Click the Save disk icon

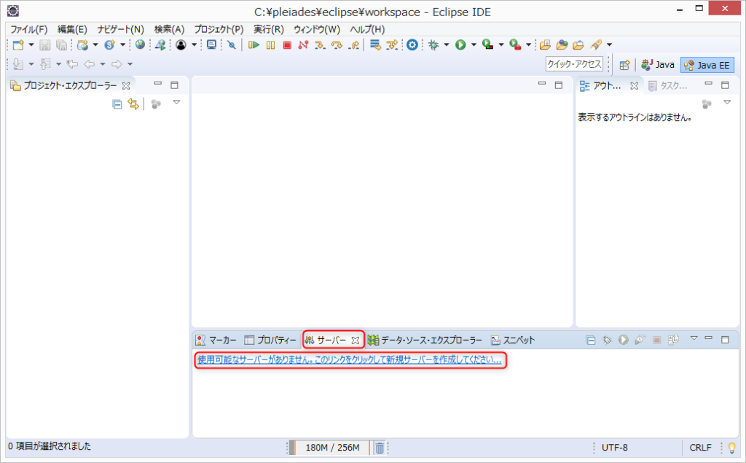(x=44, y=44)
